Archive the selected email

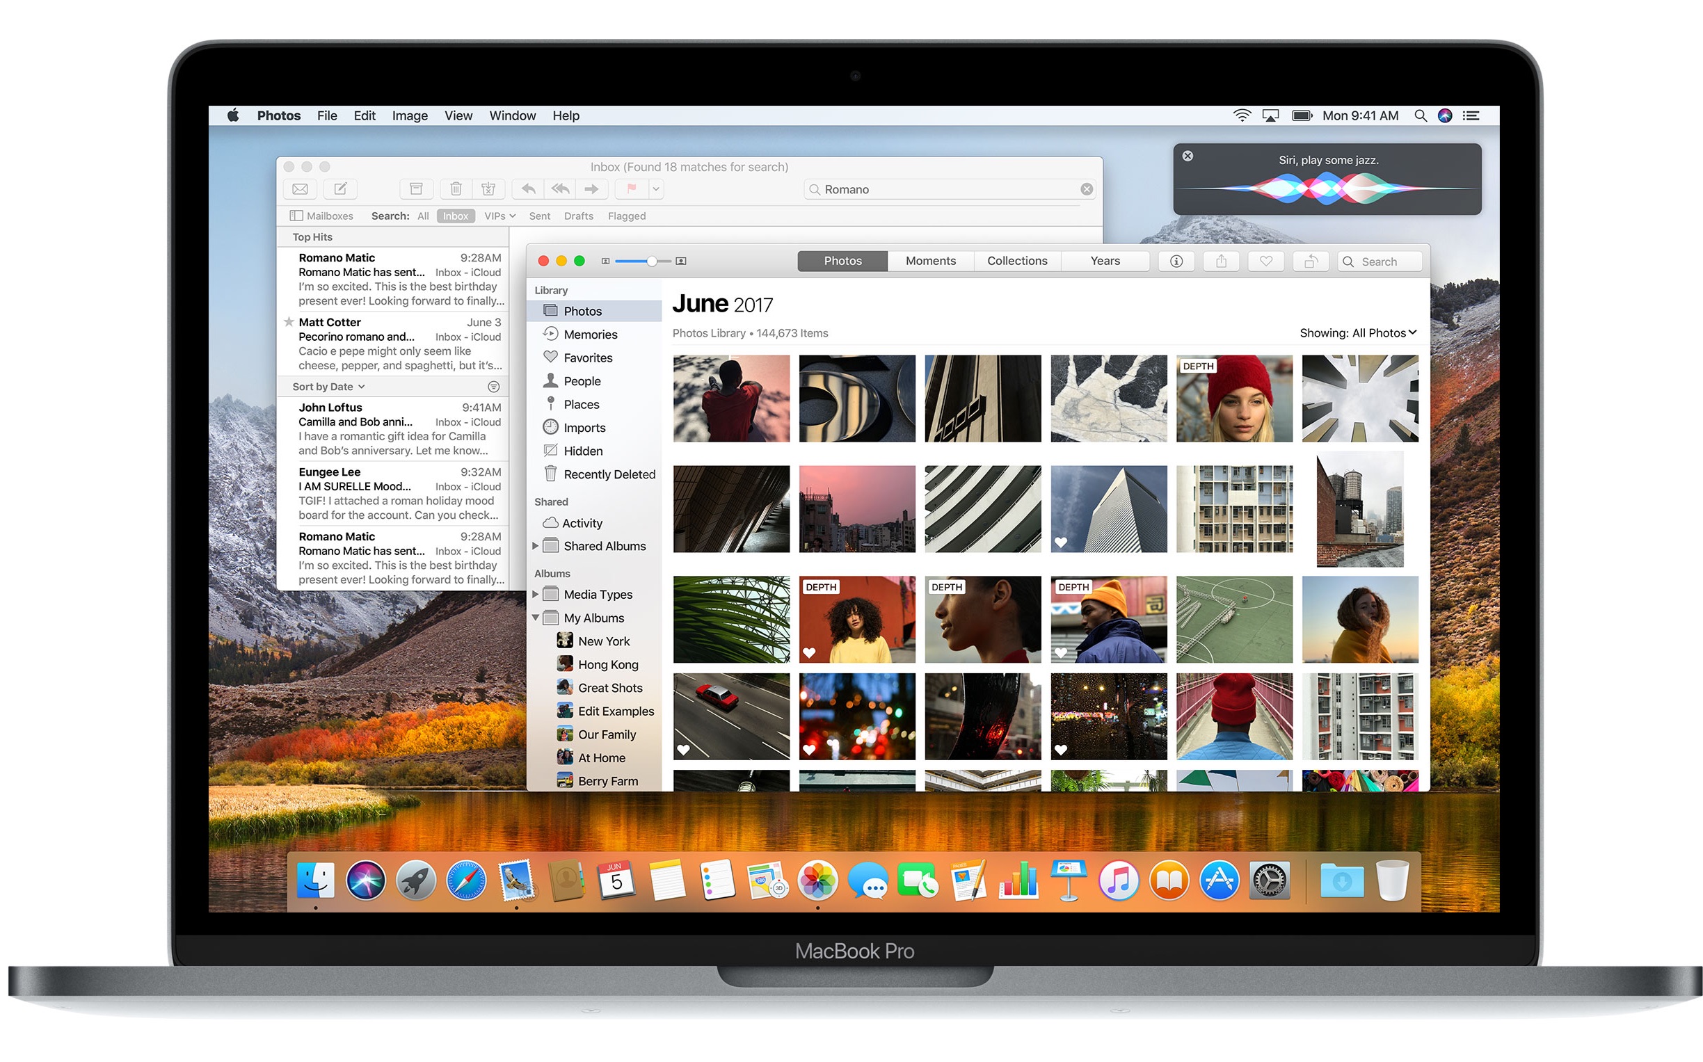tap(416, 188)
